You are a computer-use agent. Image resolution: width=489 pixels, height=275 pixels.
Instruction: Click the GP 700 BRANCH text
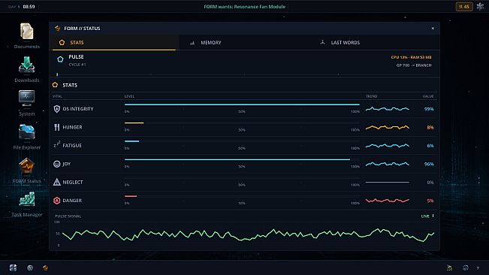(414, 65)
